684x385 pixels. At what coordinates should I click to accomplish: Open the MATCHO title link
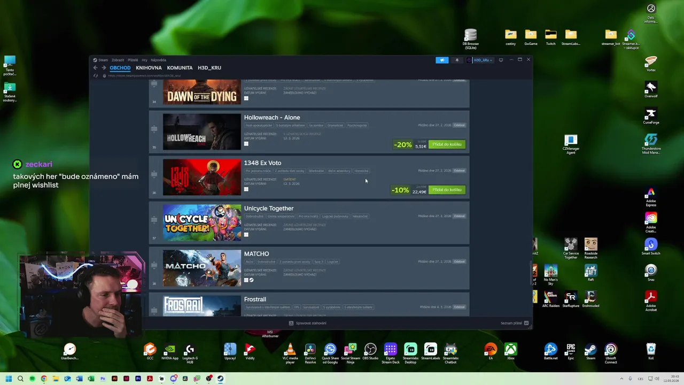256,254
